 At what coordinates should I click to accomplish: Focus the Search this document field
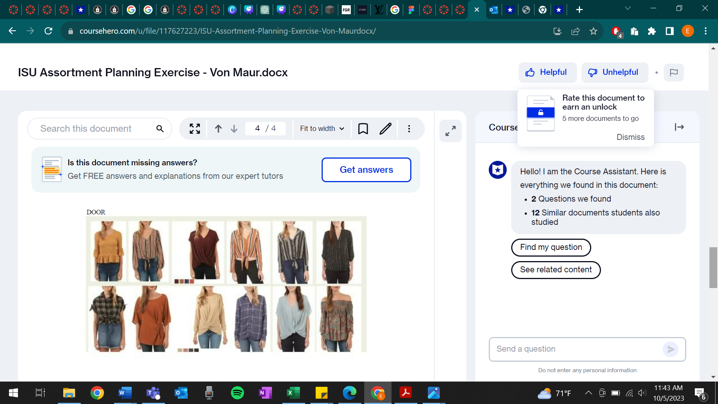(x=99, y=129)
